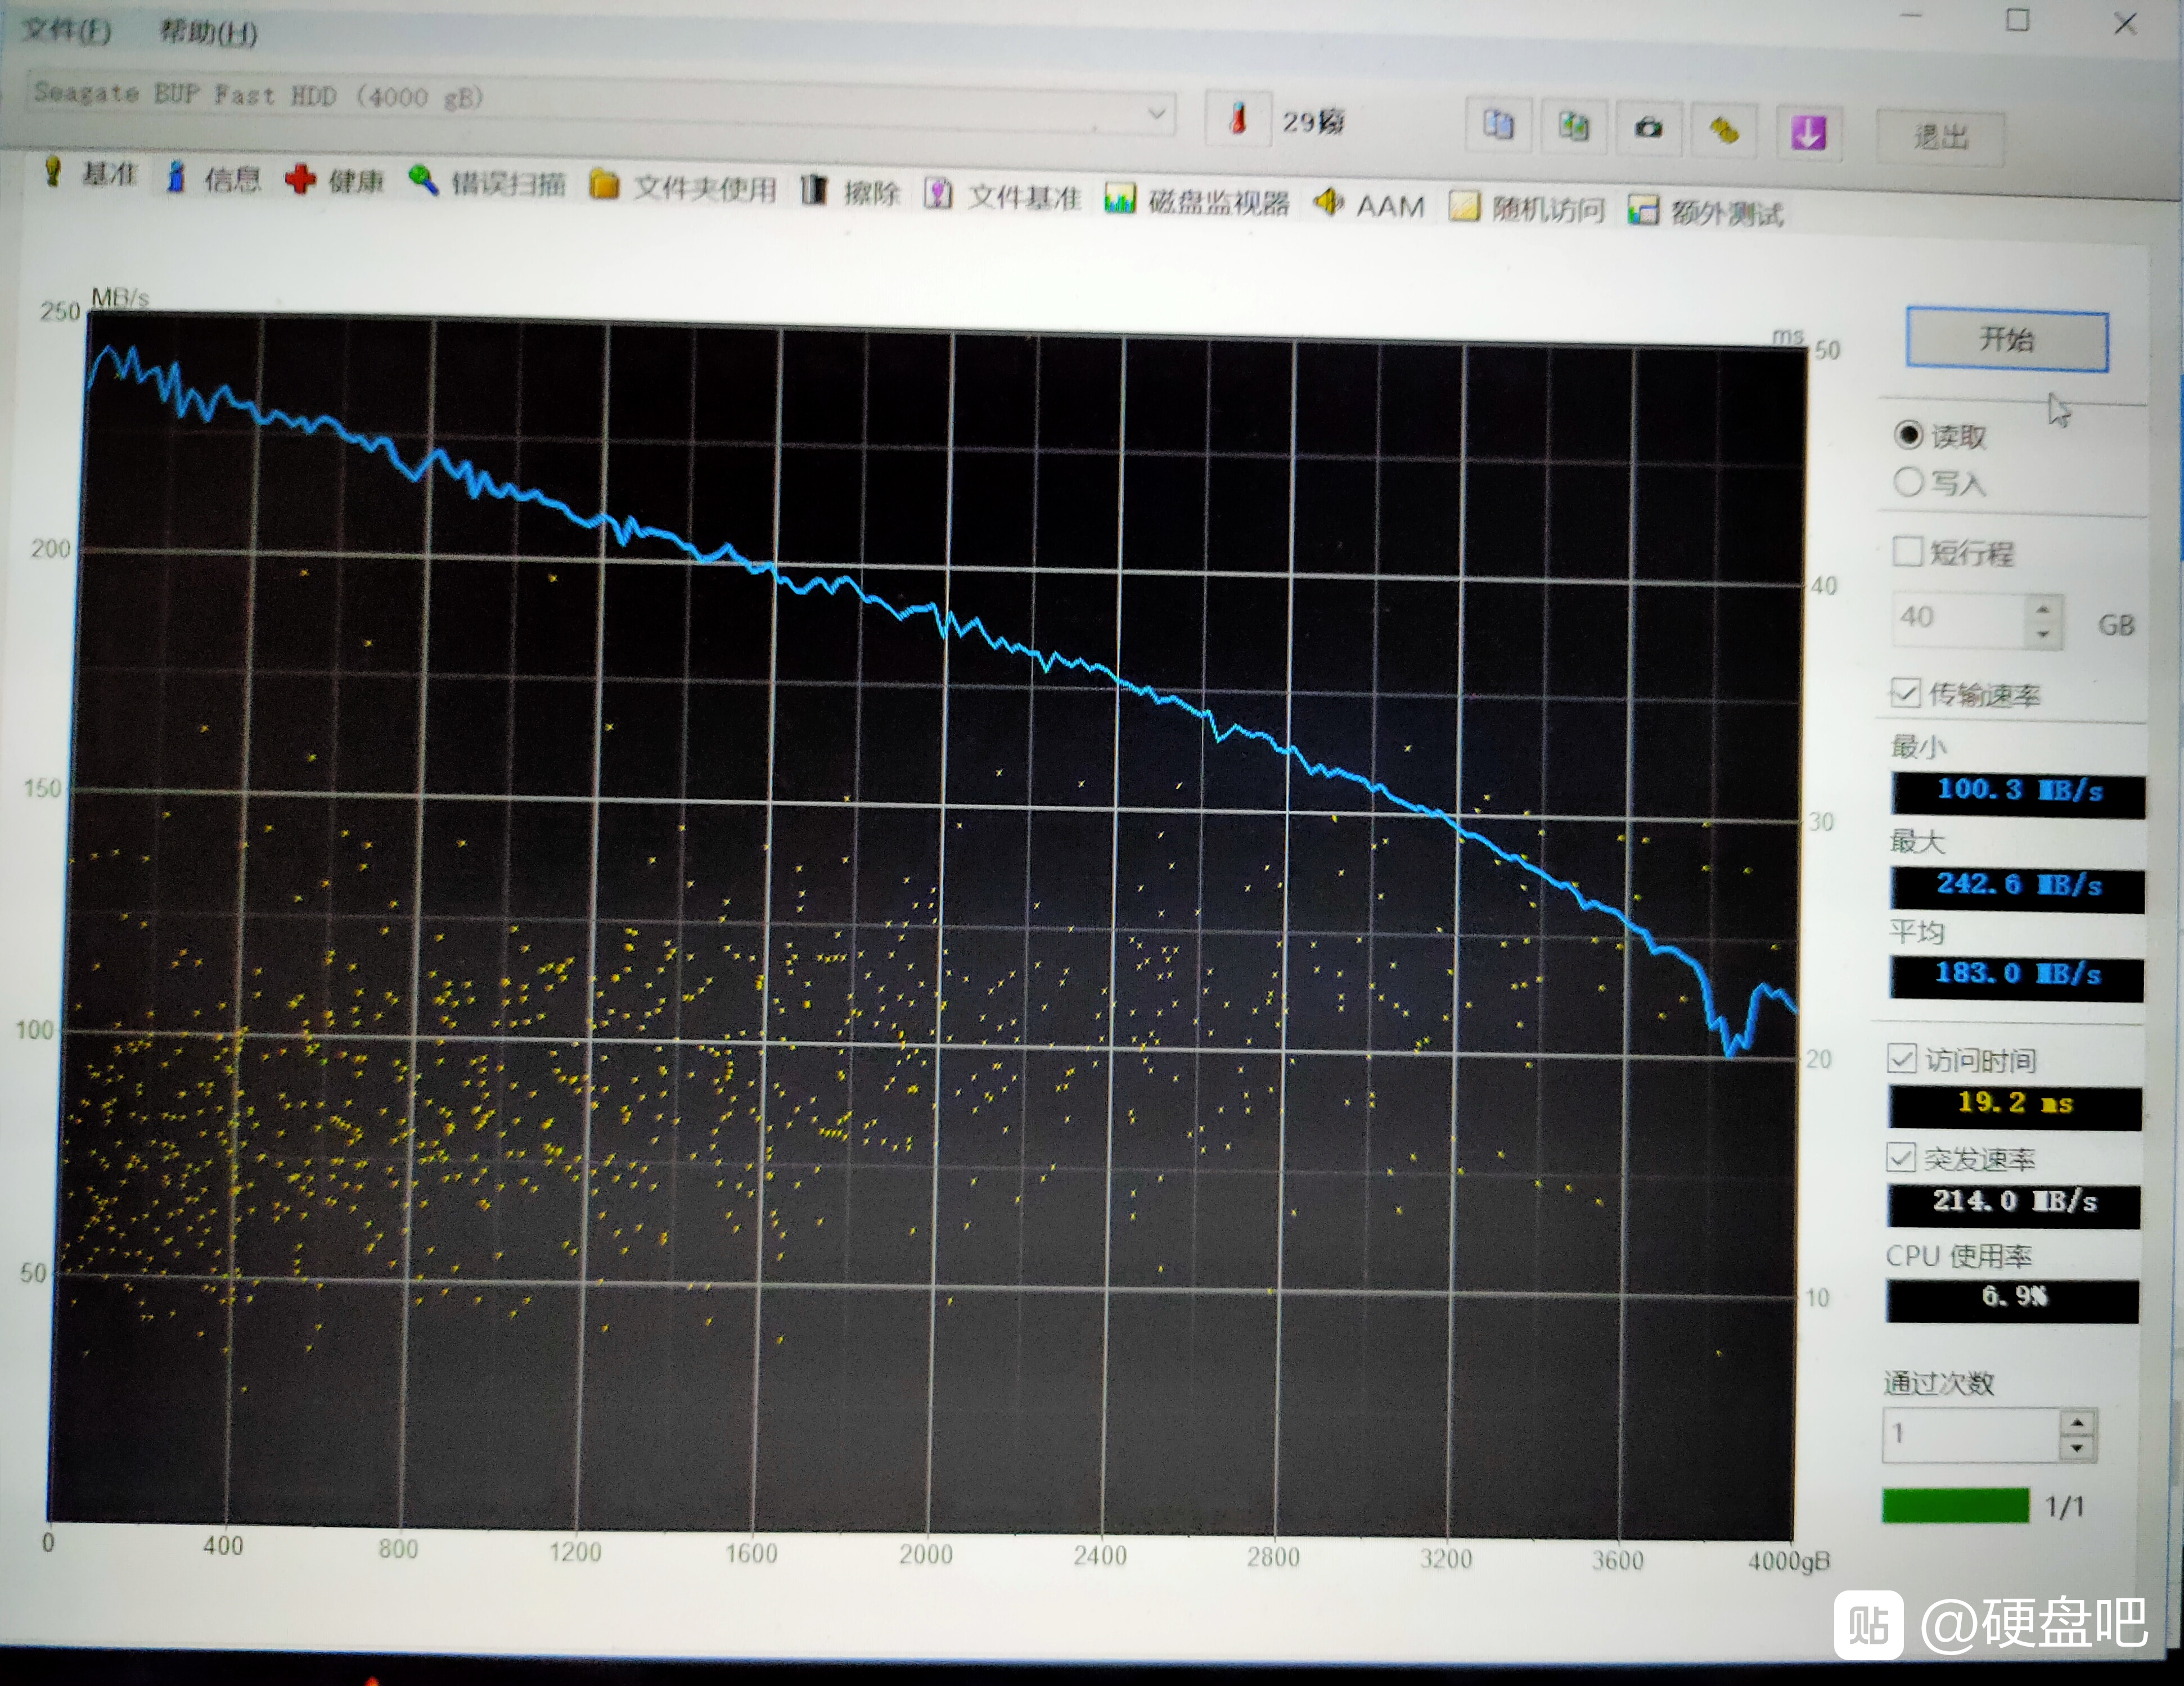This screenshot has width=2184, height=1686.
Task: Switch to the 信息 info tab
Action: [214, 178]
